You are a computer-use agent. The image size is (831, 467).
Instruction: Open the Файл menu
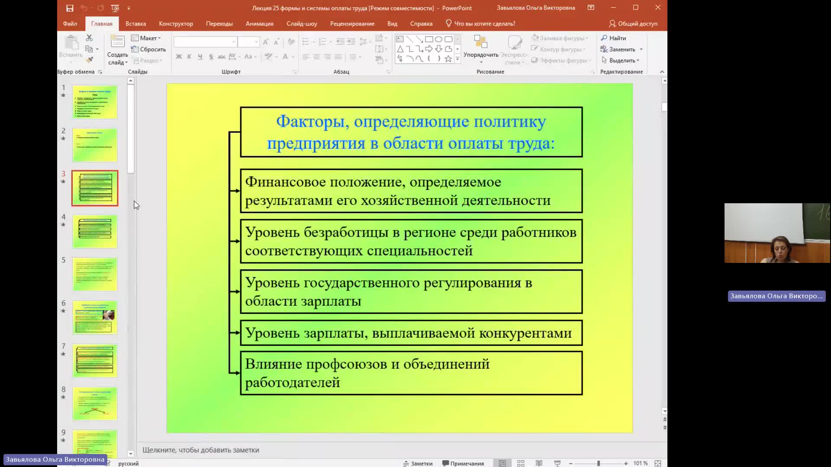point(70,24)
